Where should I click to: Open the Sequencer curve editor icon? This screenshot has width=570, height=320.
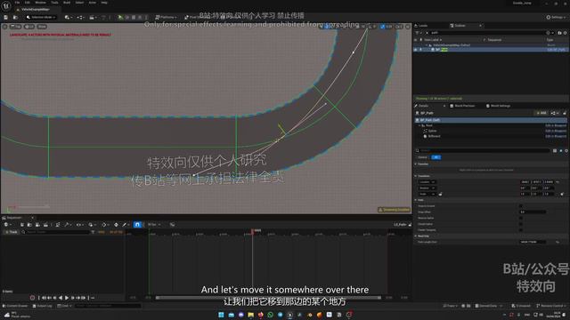click(x=172, y=225)
